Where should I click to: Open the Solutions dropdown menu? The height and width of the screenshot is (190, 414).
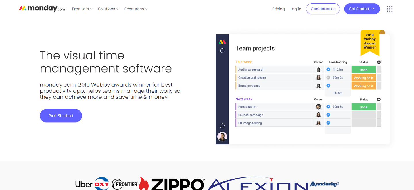[x=108, y=9]
